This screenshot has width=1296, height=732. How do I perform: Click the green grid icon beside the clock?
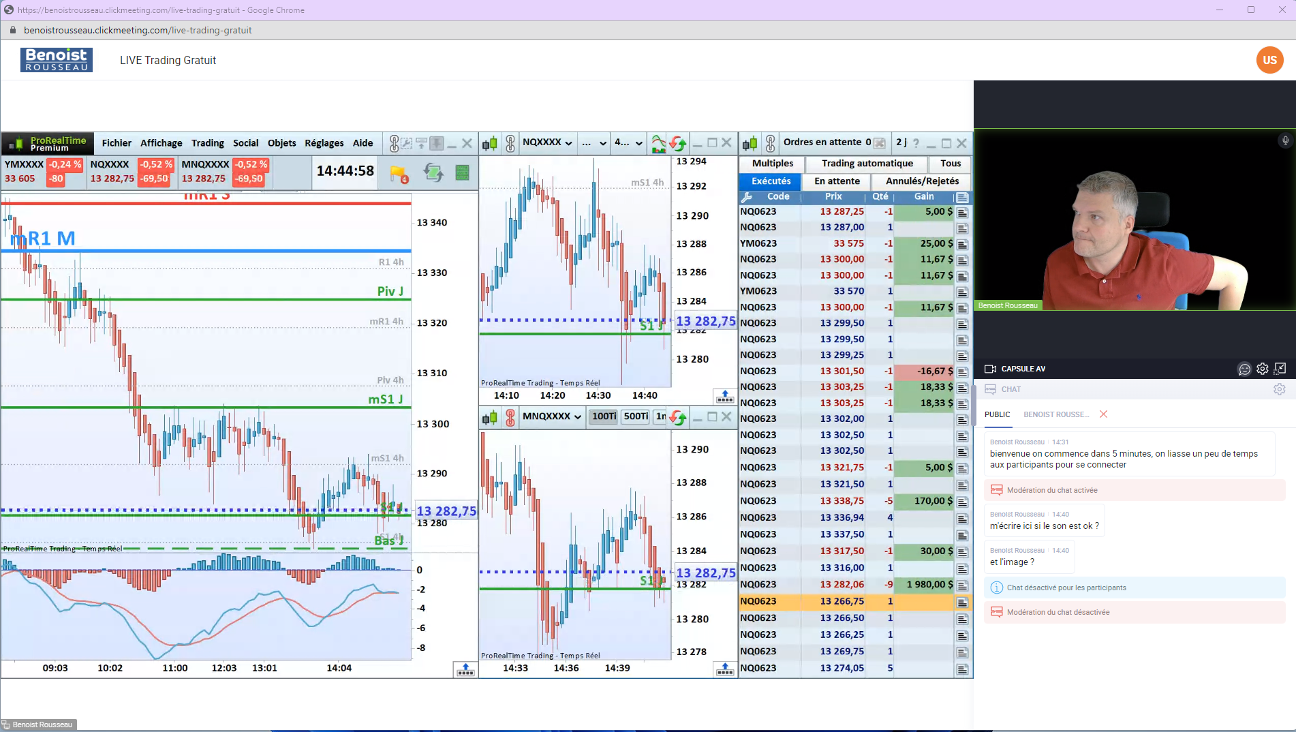(462, 173)
